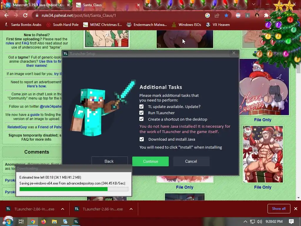Toggle Create a shortcut on the desktop
This screenshot has width=301, height=226.
pyautogui.click(x=141, y=119)
